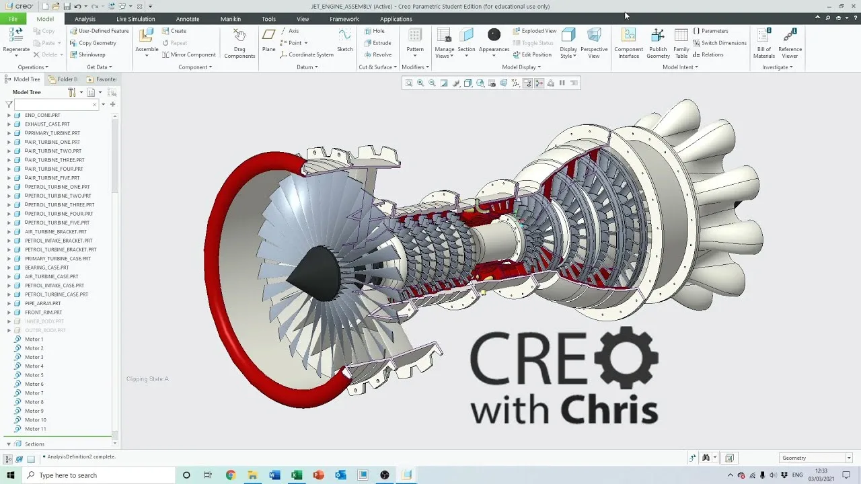The height and width of the screenshot is (484, 861).
Task: Toggle annotation display in the graphics toolbar
Action: tap(527, 83)
